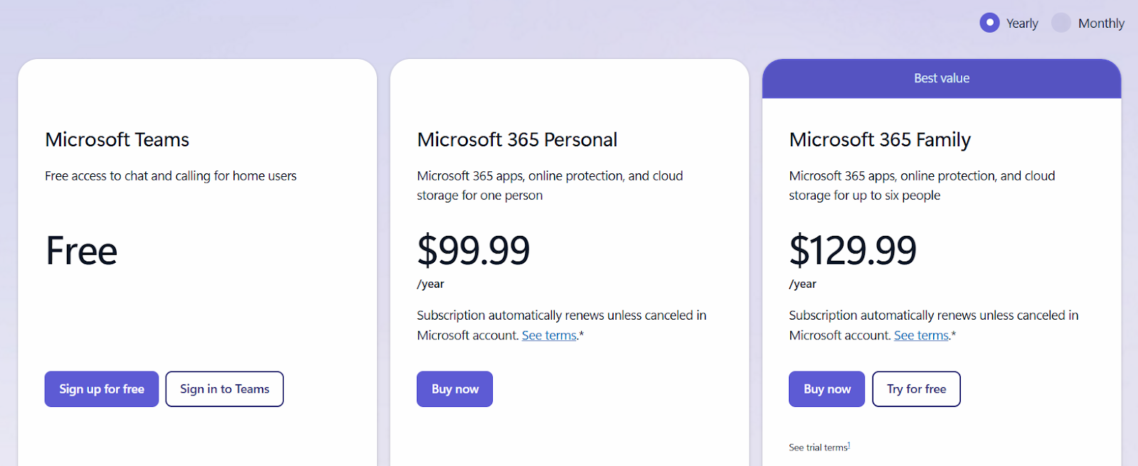Buy Microsoft 365 Personal now

[x=454, y=389]
